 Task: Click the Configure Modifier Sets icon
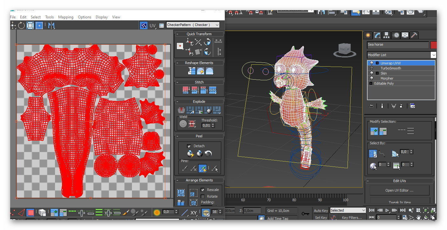pos(412,106)
